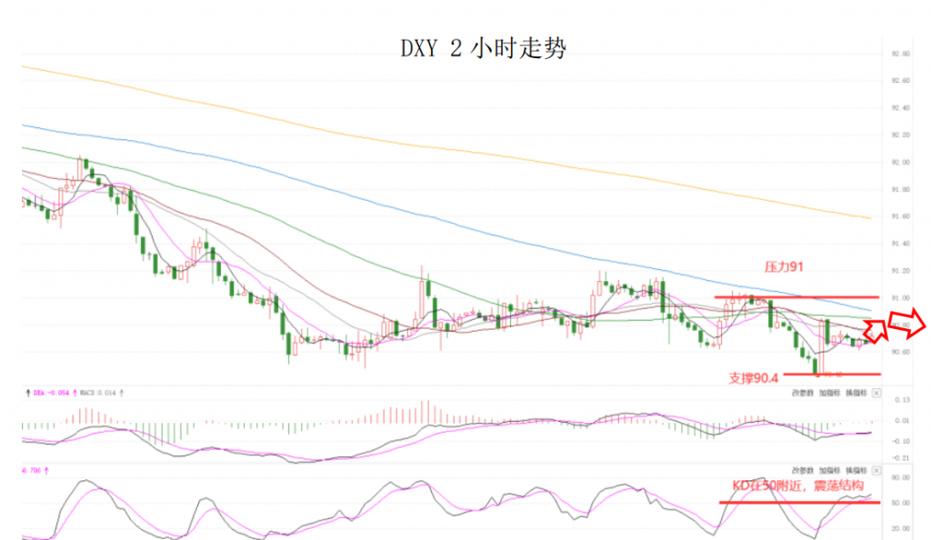Click the MACD:0.014 readout value
931x540 pixels.
tap(98, 393)
